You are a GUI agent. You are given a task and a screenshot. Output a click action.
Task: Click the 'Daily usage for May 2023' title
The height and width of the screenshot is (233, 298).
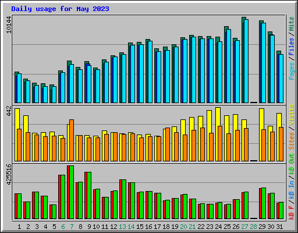click(x=60, y=9)
